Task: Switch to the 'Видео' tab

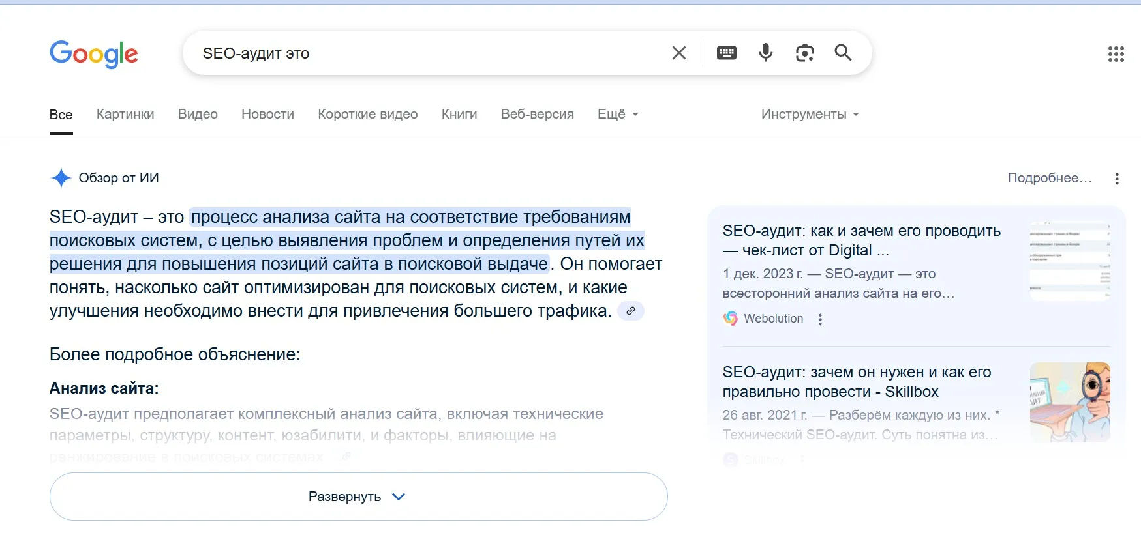Action: 198,114
